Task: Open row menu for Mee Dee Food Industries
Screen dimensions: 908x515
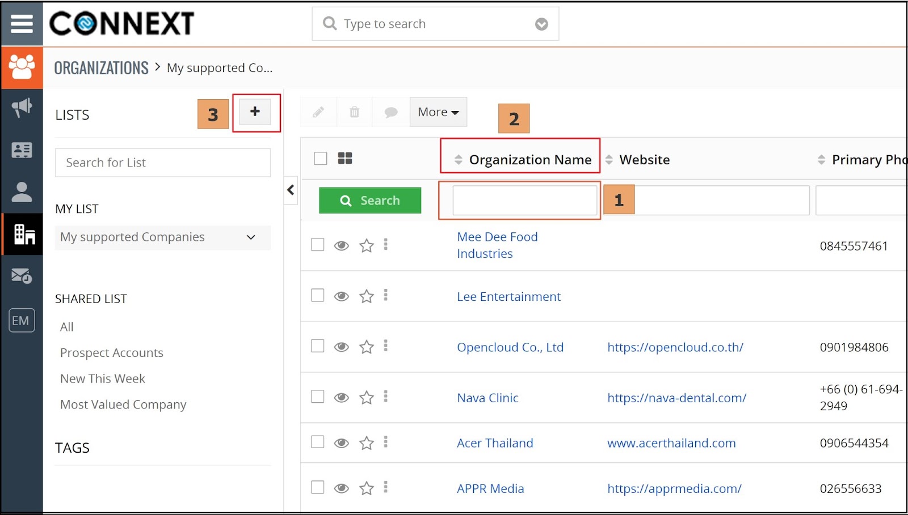Action: (386, 244)
